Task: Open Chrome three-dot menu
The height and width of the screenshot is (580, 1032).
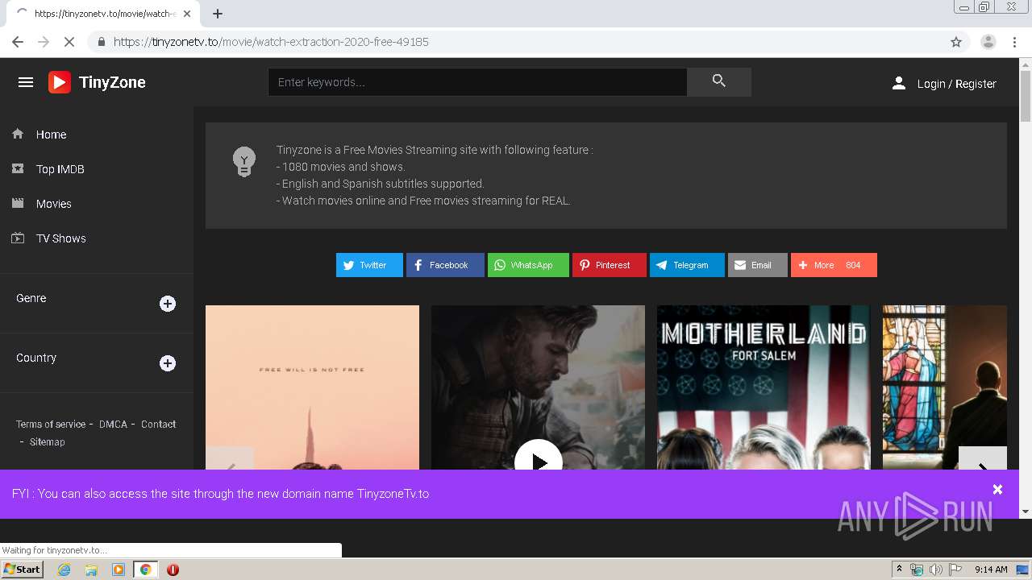Action: (x=1014, y=42)
